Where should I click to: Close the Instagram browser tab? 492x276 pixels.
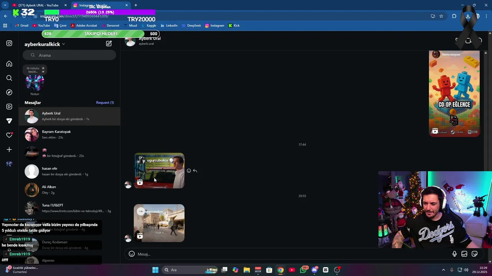click(x=127, y=5)
